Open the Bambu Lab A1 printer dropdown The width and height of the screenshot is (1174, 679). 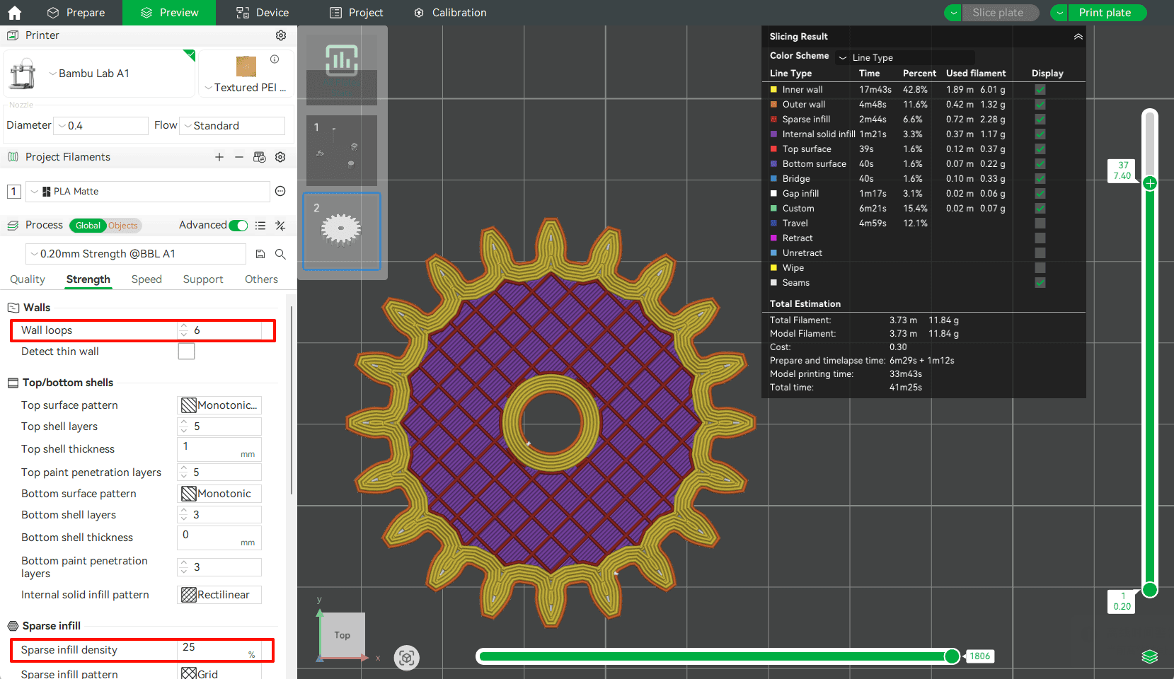92,74
